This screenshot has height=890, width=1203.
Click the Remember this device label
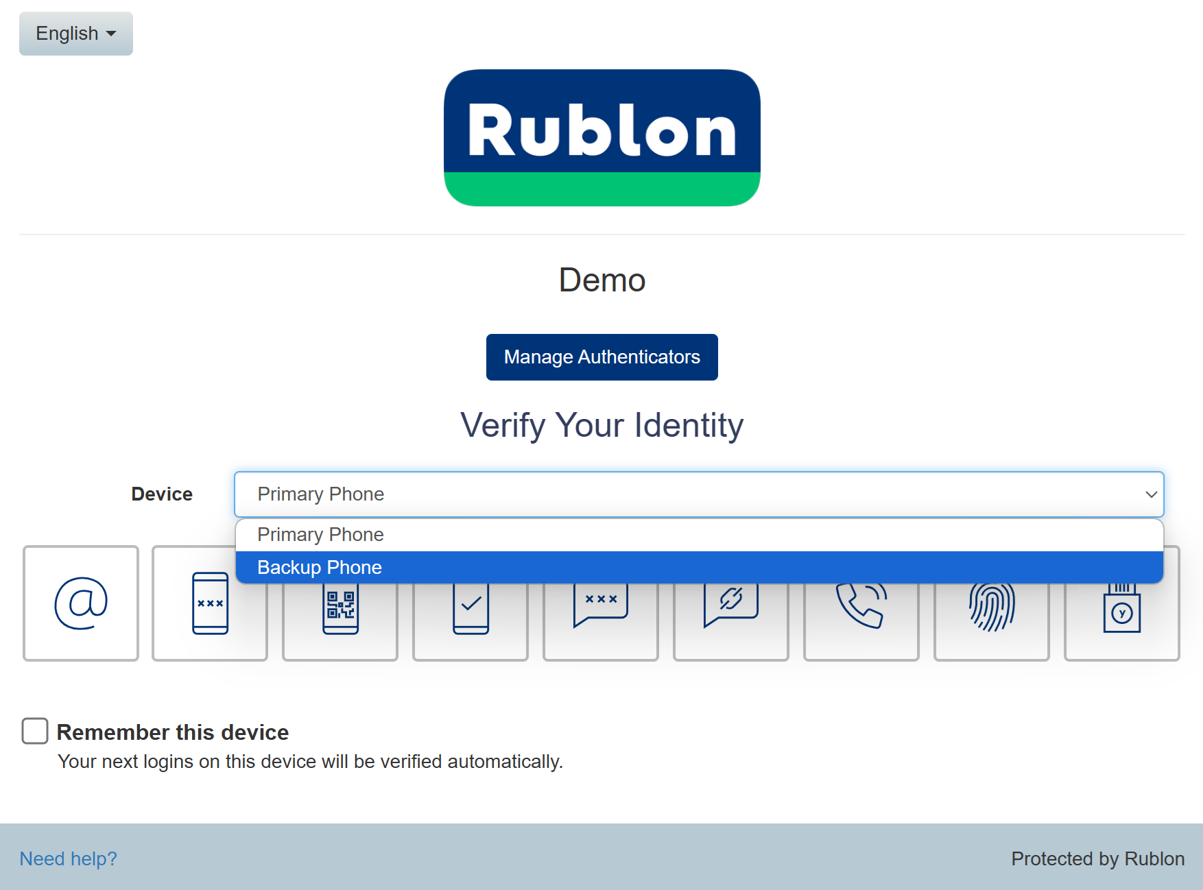[x=173, y=732]
